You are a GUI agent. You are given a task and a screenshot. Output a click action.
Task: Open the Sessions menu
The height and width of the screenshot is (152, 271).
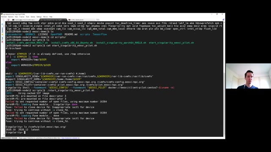pyautogui.click(x=11, y=17)
